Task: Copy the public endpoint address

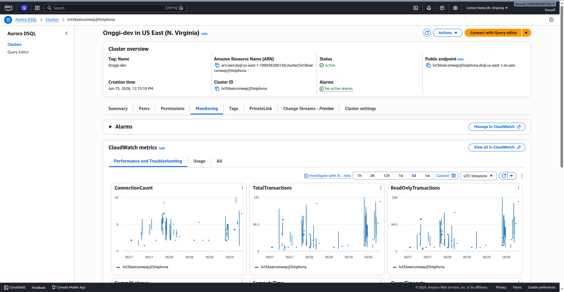Action: click(428, 65)
